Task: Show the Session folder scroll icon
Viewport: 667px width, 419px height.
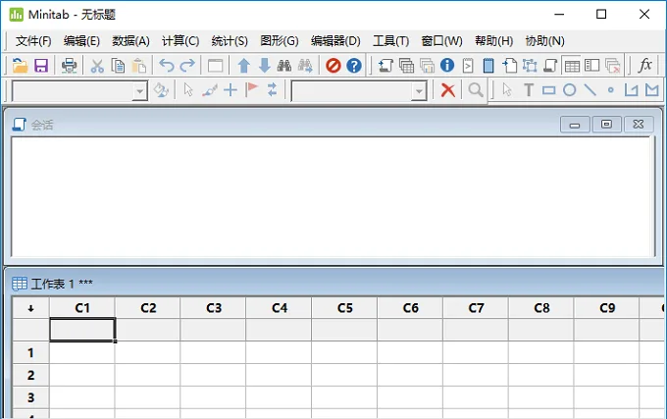Action: 385,66
